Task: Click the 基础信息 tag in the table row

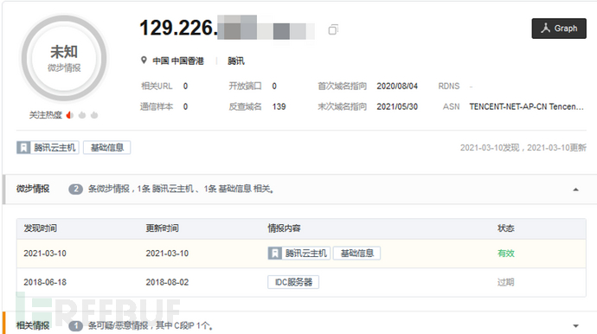Action: click(x=356, y=254)
